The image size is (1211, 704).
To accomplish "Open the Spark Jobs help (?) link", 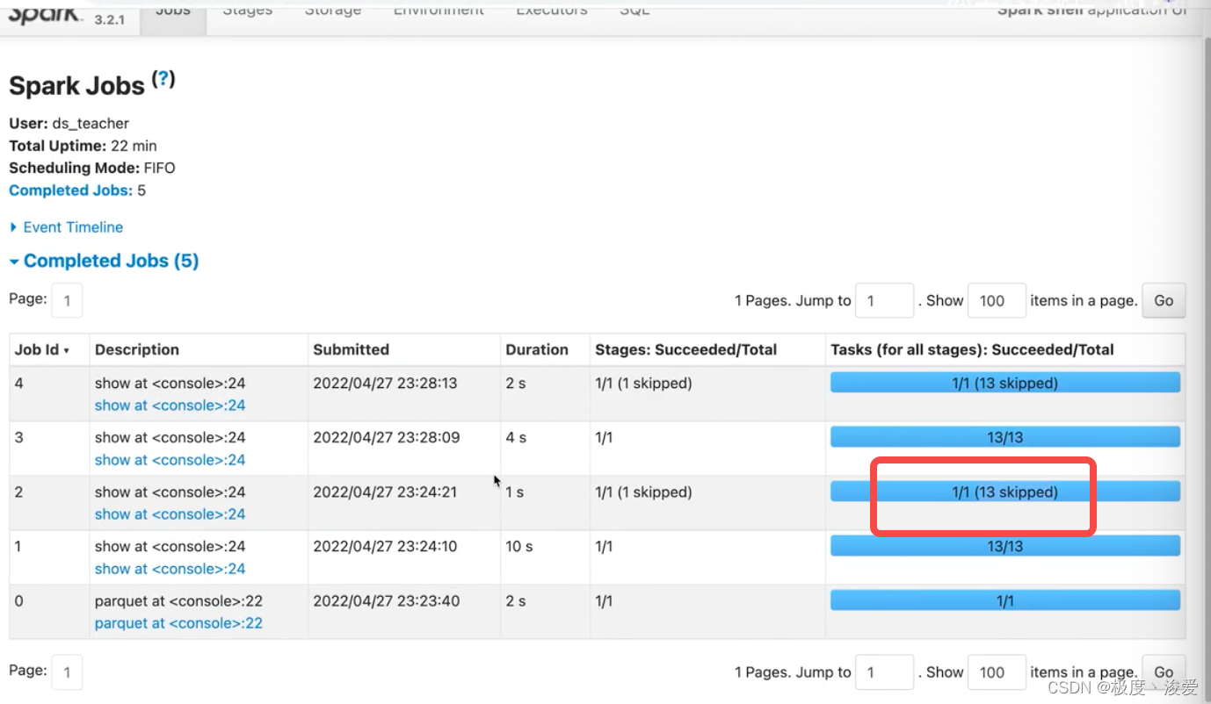I will click(x=163, y=79).
